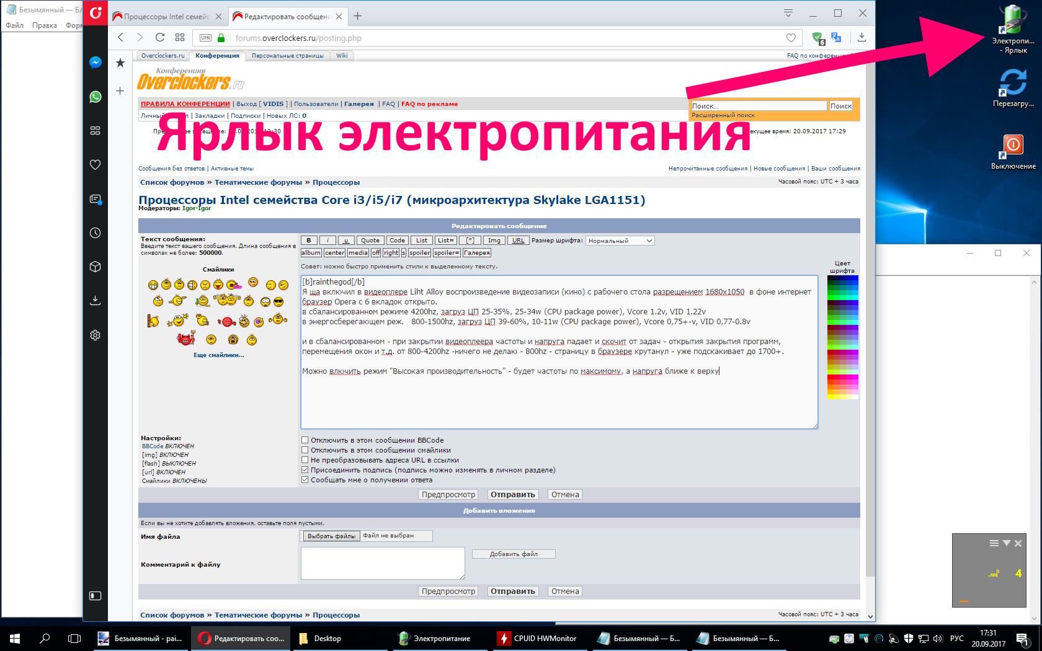1042x651 pixels.
Task: Select the Электропитание shortcut on the desktop
Action: [x=1013, y=29]
